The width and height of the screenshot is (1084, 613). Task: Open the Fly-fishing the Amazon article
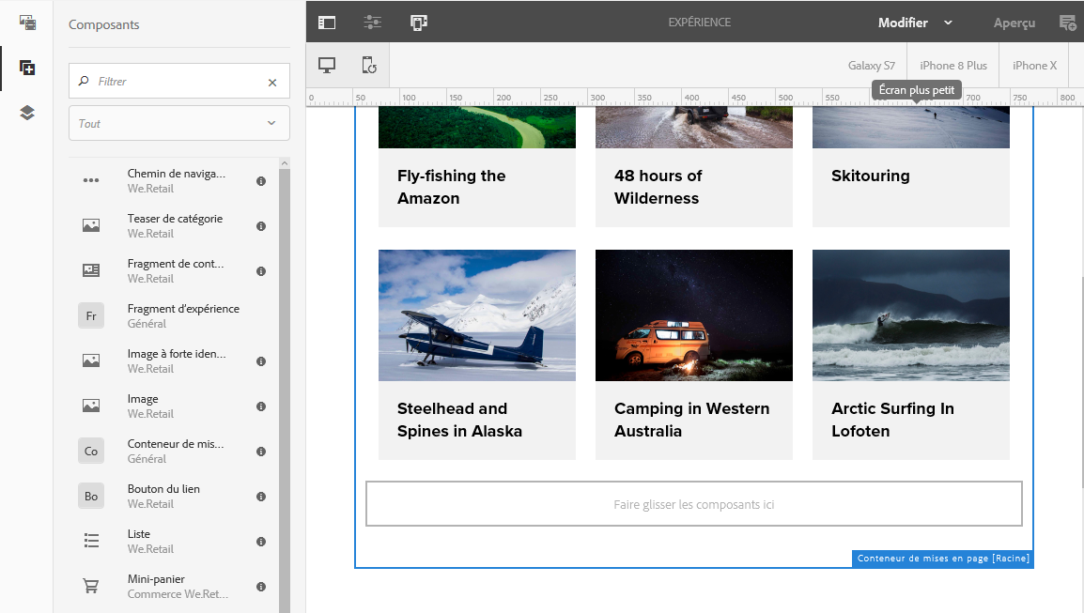pyautogui.click(x=452, y=187)
